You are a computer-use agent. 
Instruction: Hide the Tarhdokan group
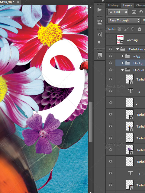(x=111, y=49)
